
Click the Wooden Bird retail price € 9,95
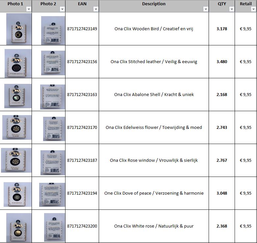click(245, 29)
